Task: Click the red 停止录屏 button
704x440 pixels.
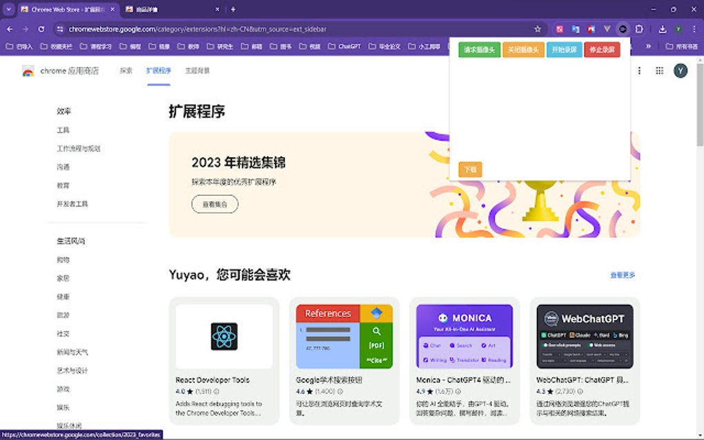Action: [602, 50]
